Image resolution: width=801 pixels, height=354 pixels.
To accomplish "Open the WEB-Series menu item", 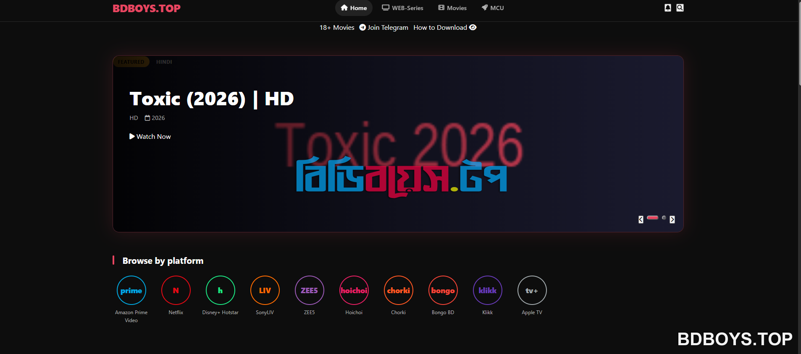I will pos(402,8).
